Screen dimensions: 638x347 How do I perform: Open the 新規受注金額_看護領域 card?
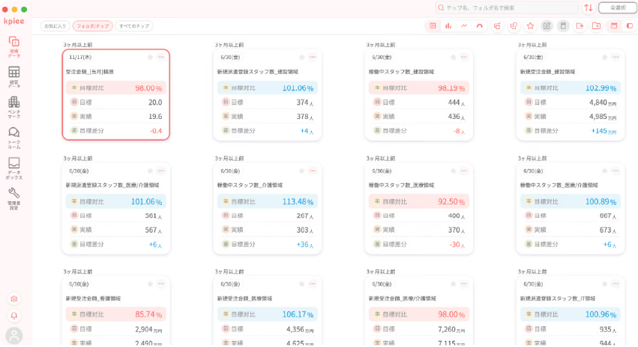pos(116,311)
